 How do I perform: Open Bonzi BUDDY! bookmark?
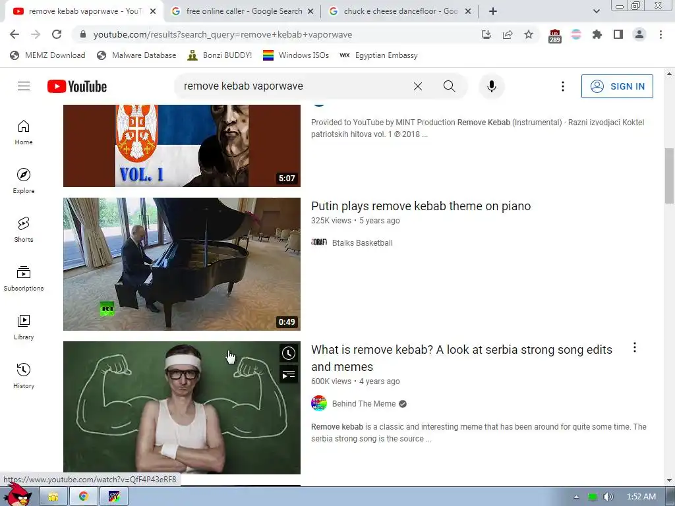(x=220, y=55)
